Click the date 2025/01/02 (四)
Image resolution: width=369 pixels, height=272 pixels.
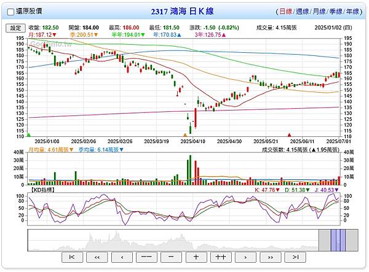coord(333,28)
